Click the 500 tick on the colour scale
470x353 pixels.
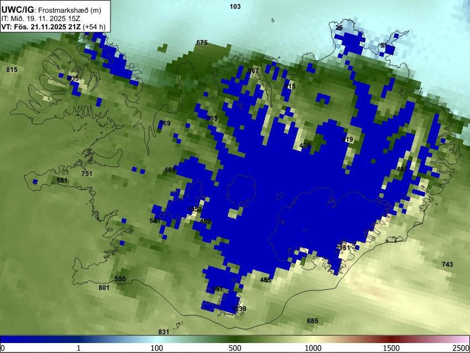(235, 348)
